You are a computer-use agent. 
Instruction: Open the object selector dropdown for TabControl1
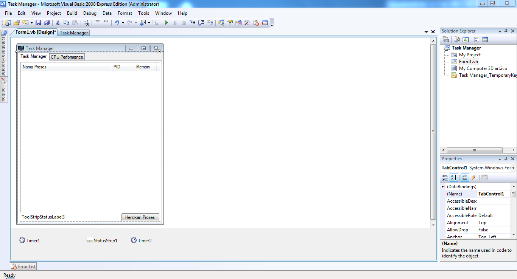(513, 168)
